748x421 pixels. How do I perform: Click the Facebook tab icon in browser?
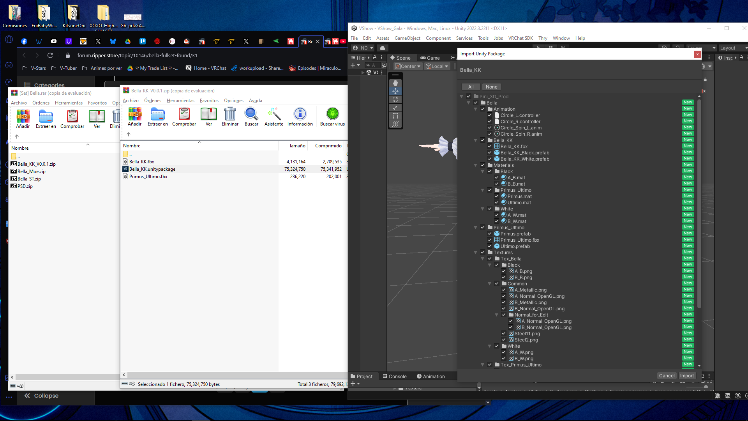coord(24,41)
